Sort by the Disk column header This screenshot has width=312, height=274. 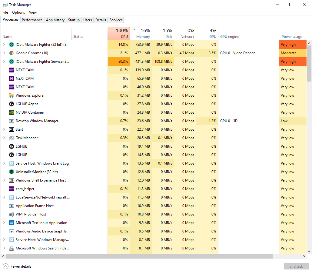[163, 34]
